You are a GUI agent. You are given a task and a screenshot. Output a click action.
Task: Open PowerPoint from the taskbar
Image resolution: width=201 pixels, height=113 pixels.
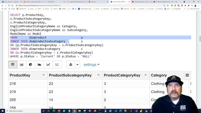(59, 111)
